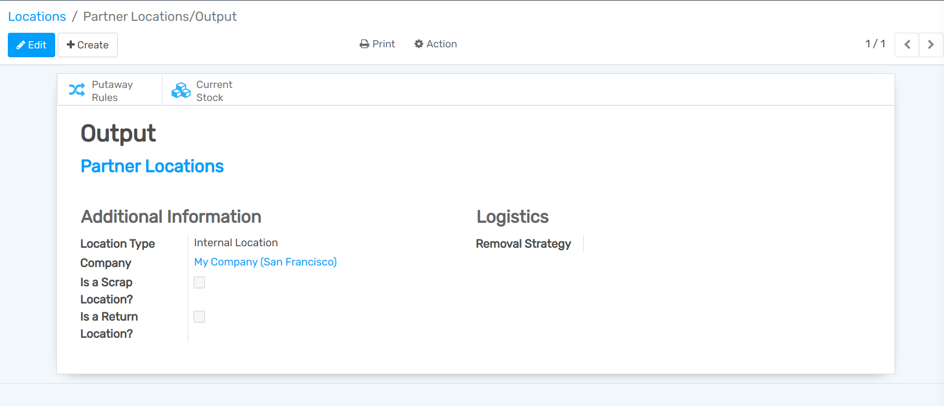Click the Output location name heading
944x406 pixels.
[118, 133]
